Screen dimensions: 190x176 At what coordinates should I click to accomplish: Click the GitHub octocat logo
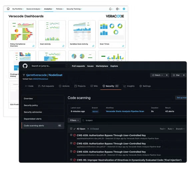[25, 66]
